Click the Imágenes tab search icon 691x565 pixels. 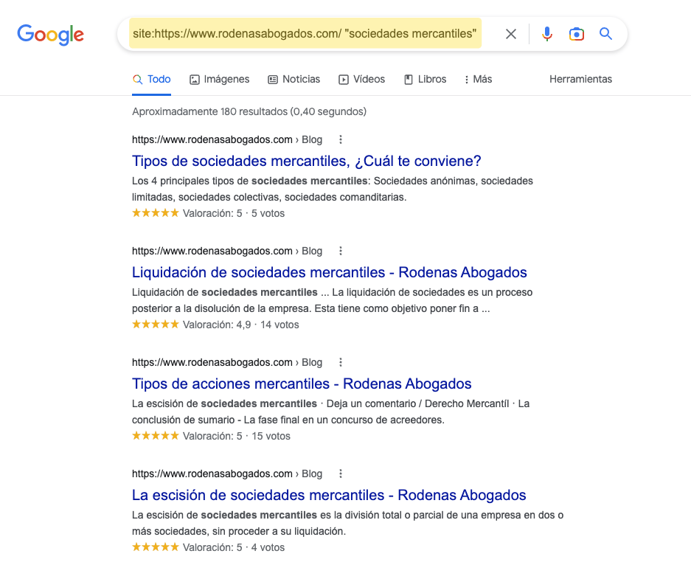[x=194, y=79]
